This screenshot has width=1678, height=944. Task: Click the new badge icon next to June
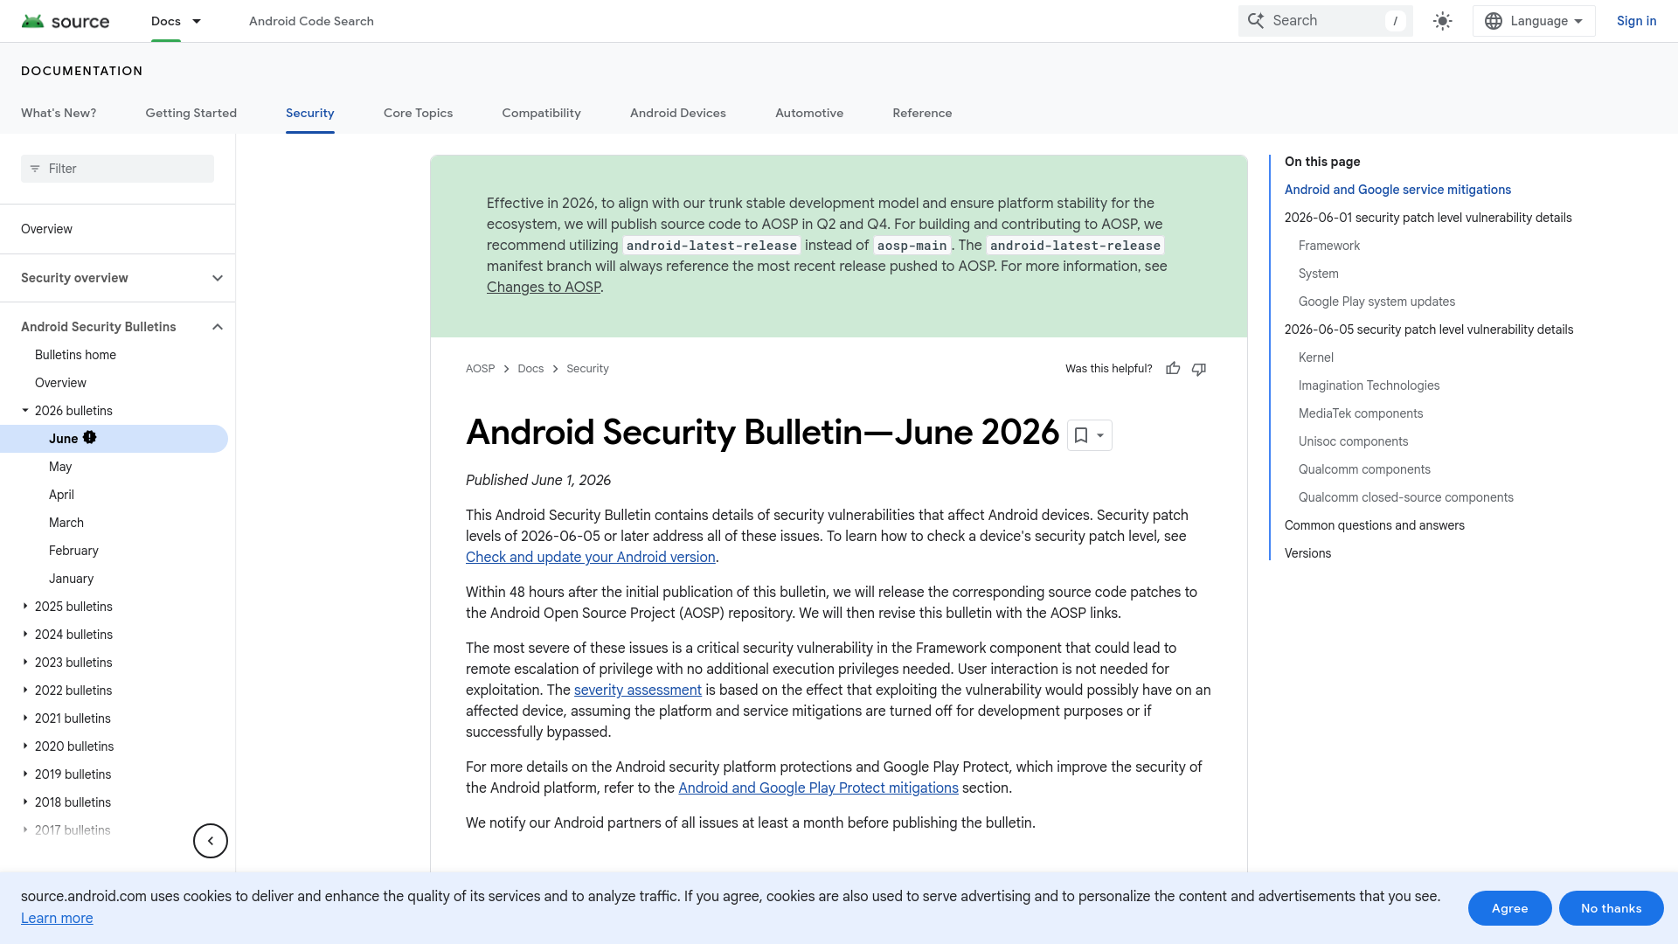[x=90, y=438]
